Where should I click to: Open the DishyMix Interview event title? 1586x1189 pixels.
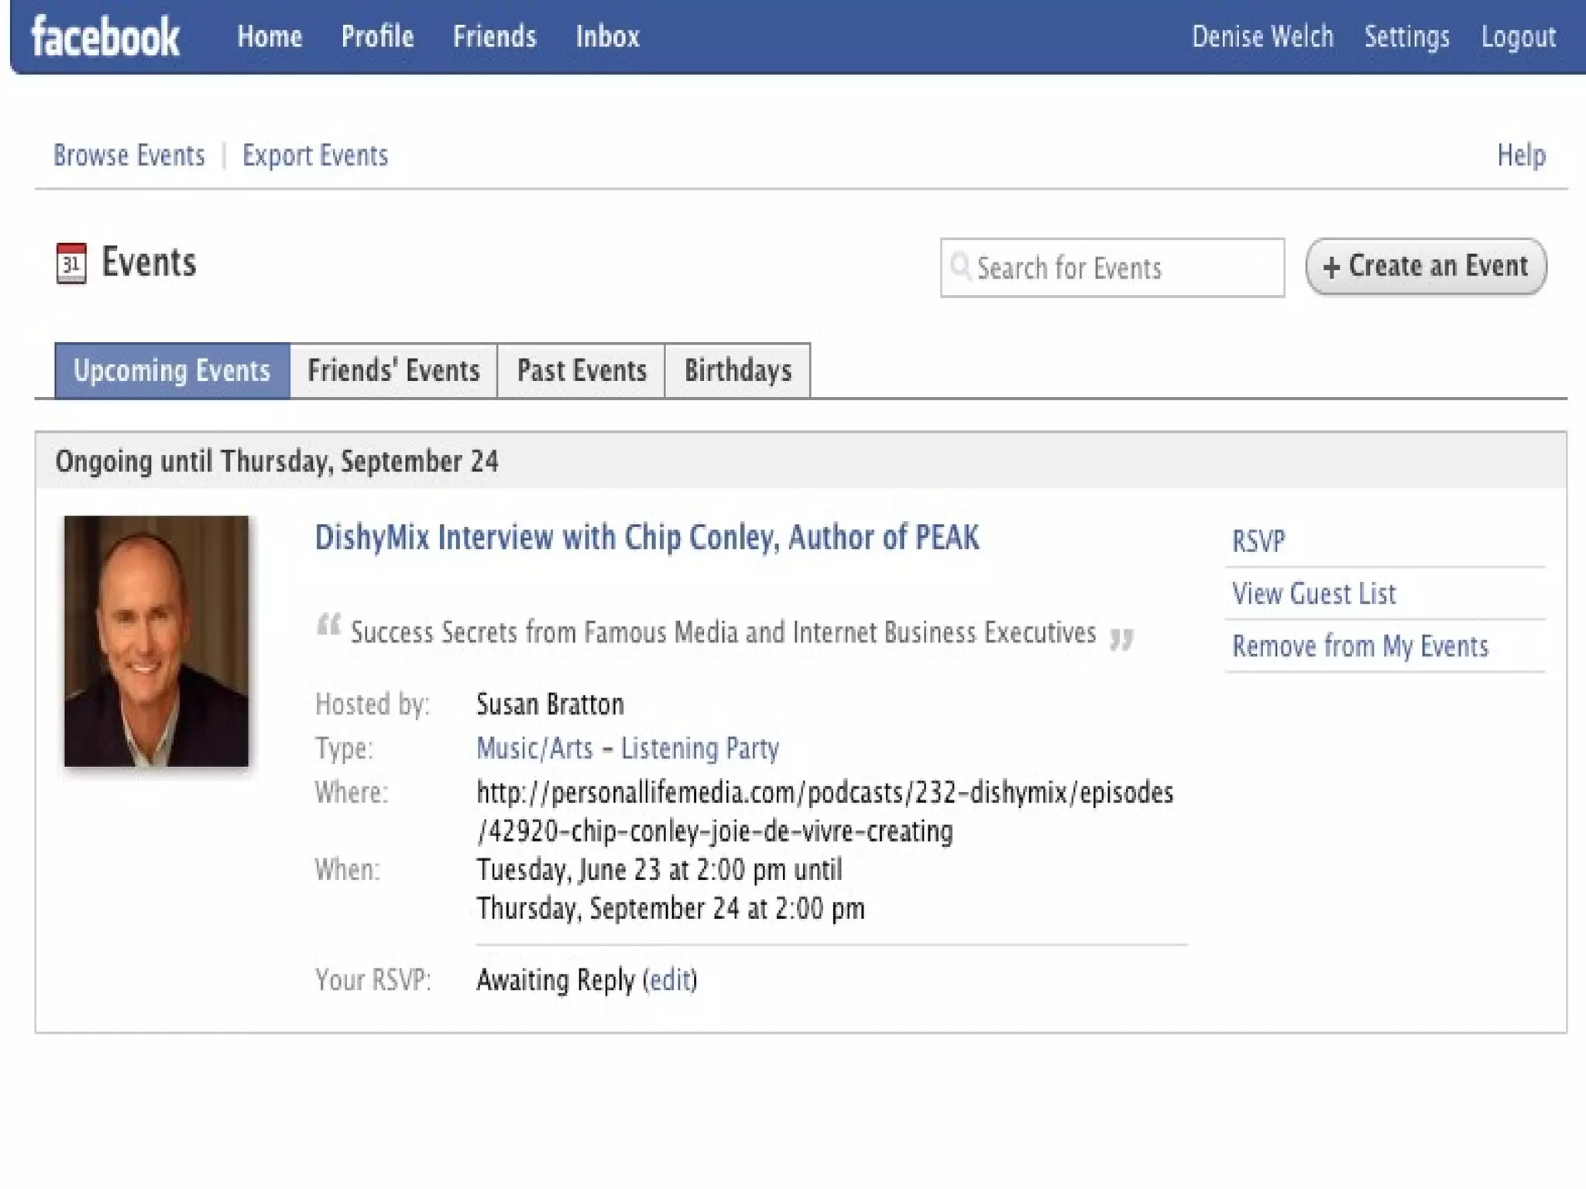click(647, 537)
